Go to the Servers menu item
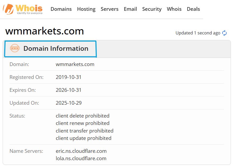Image resolution: width=233 pixels, height=167 pixels. pyautogui.click(x=109, y=9)
